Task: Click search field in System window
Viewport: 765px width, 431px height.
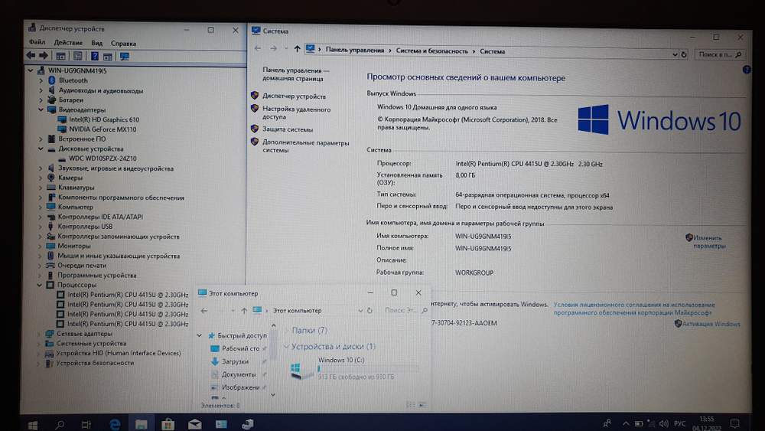Action: tap(718, 54)
